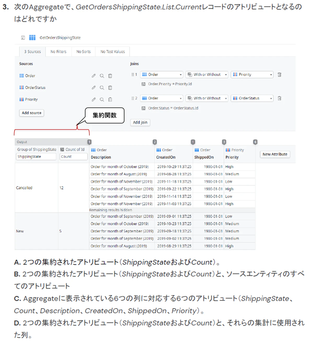Open join 2 OrderStatus entity dropdown
Screen dimensions: 316x347
[x=252, y=98]
